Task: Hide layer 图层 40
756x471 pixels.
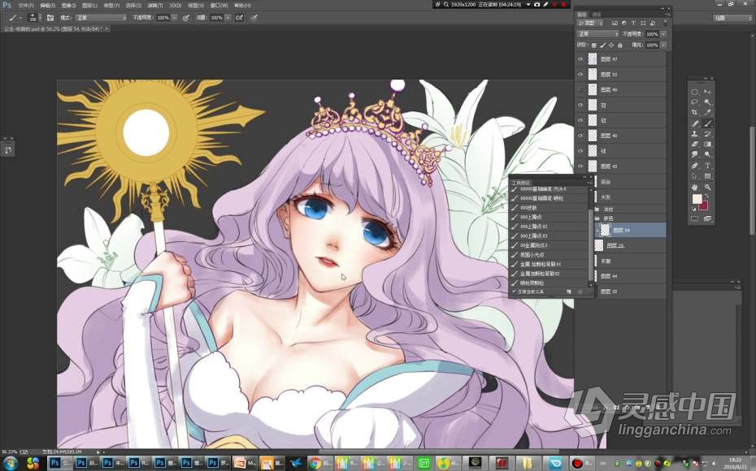Action: point(580,136)
